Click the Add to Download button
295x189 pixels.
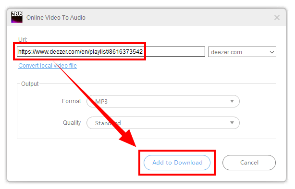point(177,163)
